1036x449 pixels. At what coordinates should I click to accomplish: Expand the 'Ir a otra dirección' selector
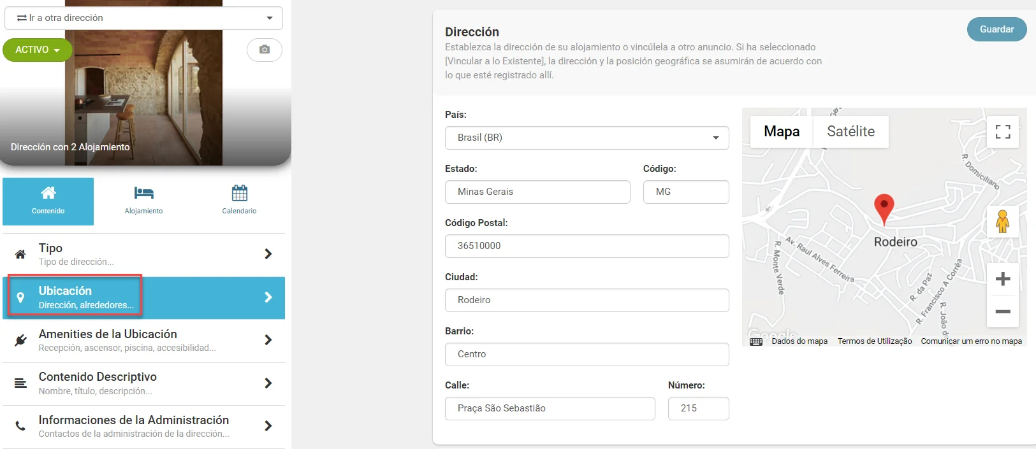point(143,18)
